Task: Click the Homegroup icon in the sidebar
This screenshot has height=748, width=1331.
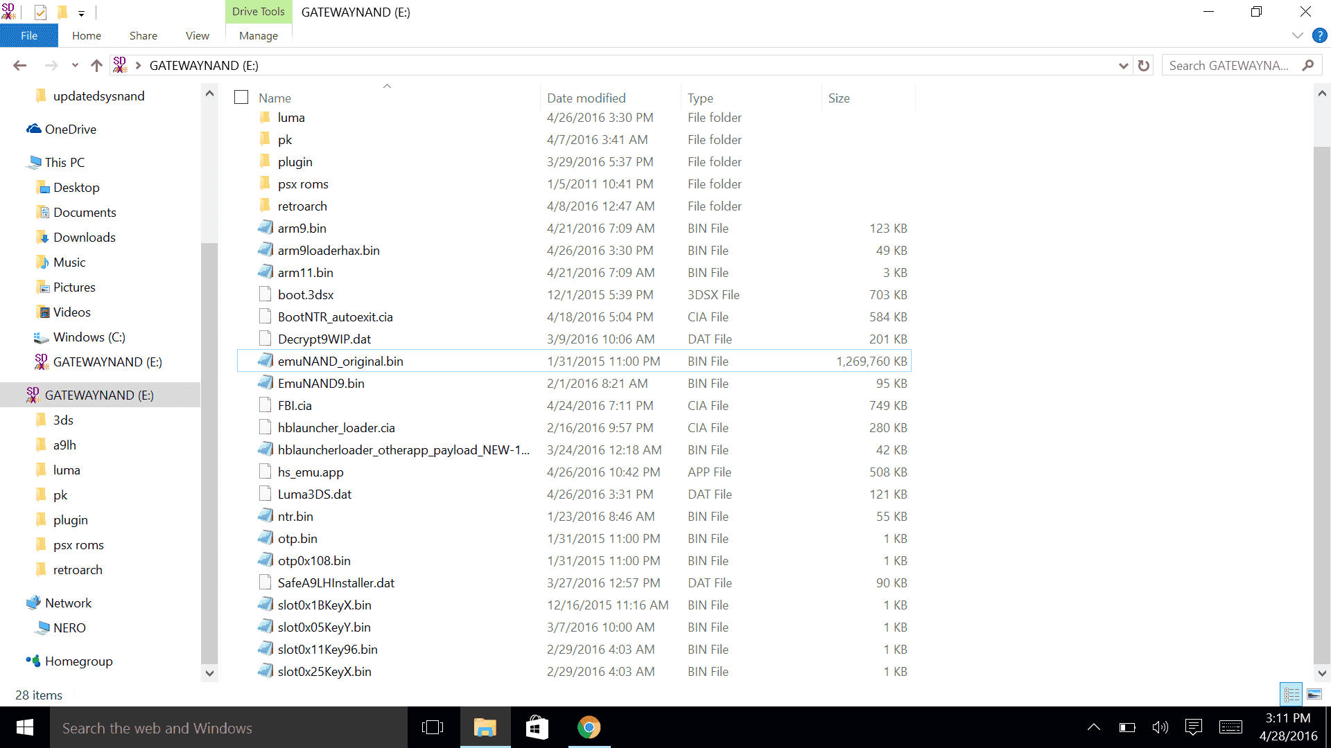Action: (33, 661)
